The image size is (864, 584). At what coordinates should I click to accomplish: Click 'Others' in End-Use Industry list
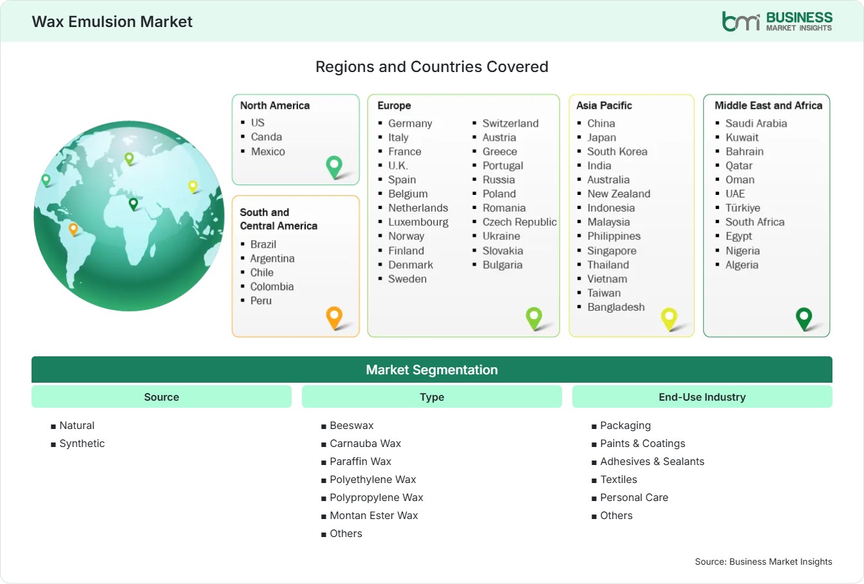[616, 515]
